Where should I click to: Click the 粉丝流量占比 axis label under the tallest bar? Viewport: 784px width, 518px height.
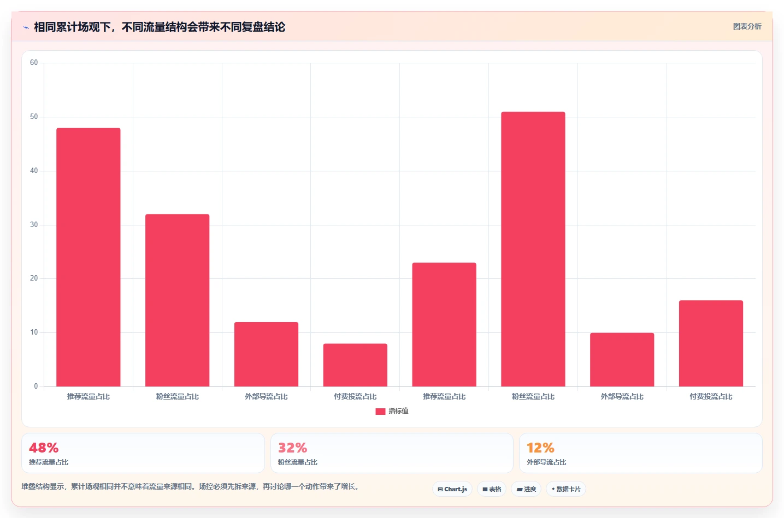click(x=533, y=397)
